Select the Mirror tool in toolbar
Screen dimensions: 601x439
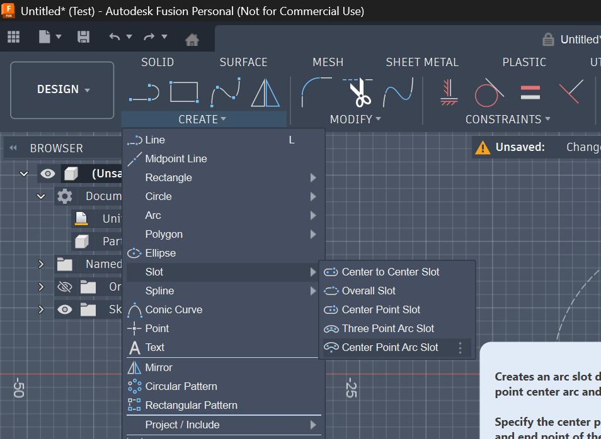pyautogui.click(x=265, y=92)
